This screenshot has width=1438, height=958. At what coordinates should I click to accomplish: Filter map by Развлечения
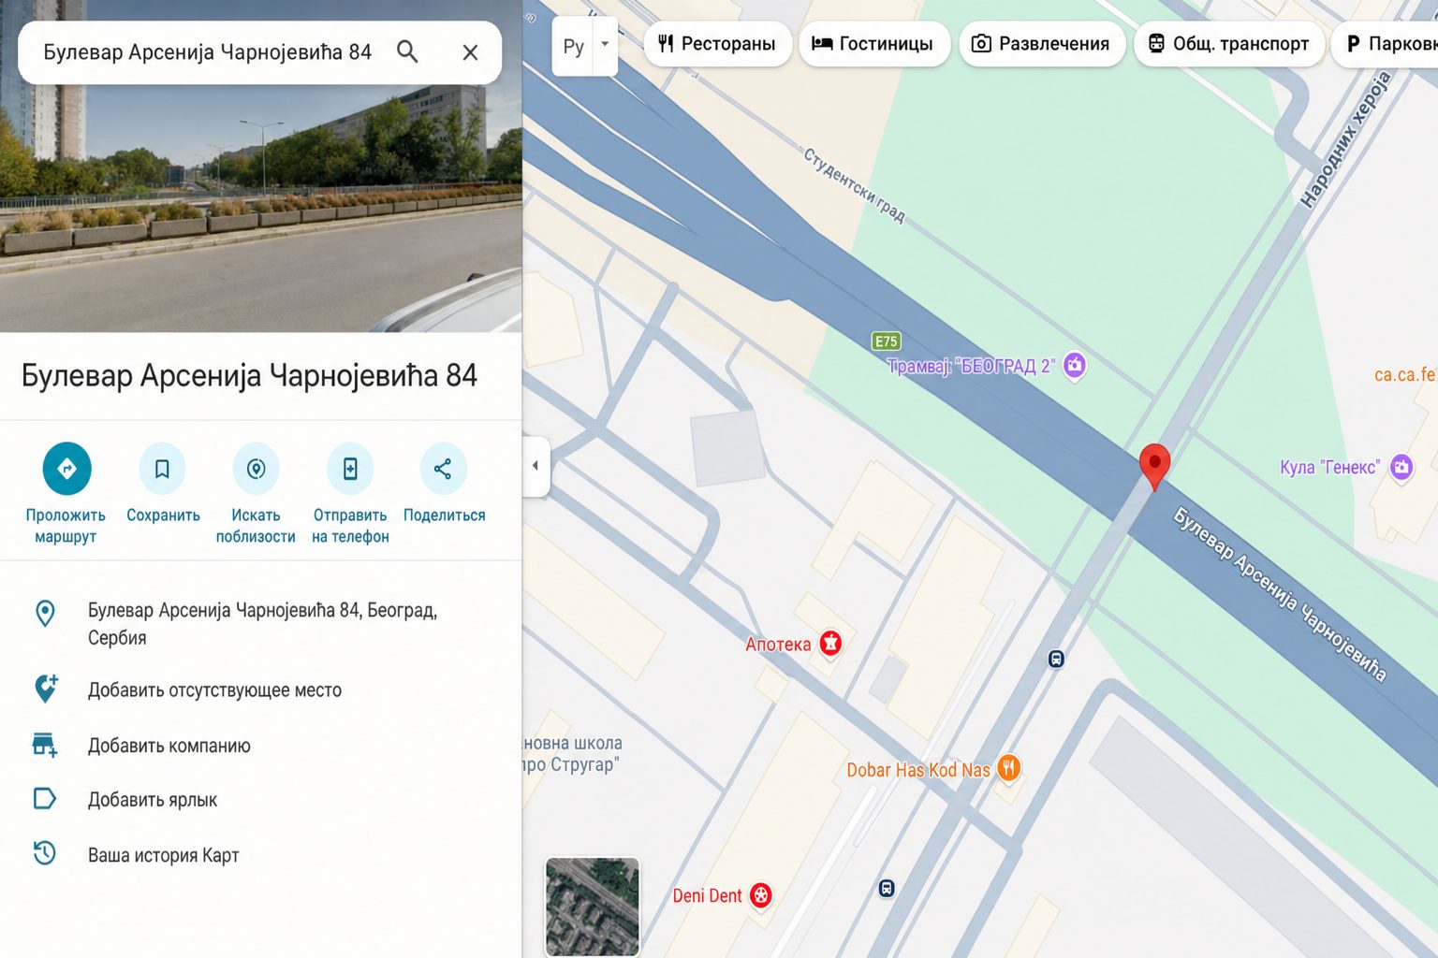click(x=1041, y=44)
